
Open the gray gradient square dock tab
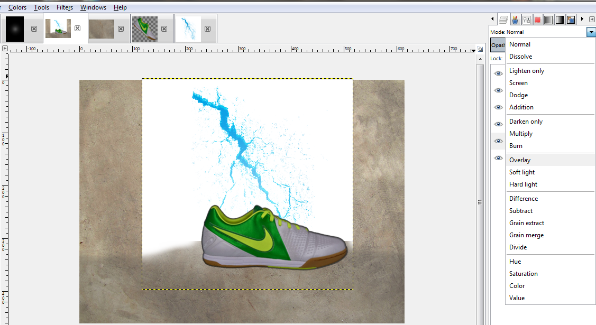coord(548,20)
